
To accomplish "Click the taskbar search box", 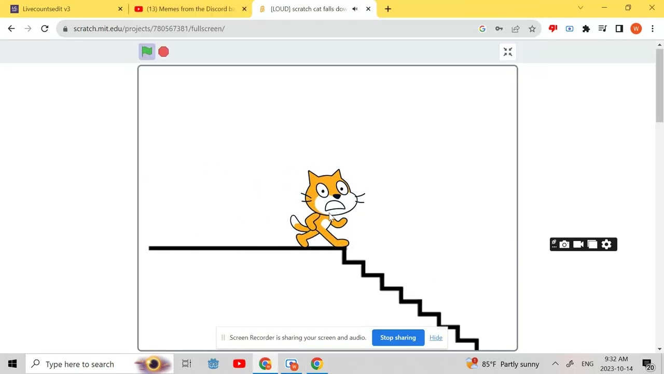I will [x=100, y=364].
